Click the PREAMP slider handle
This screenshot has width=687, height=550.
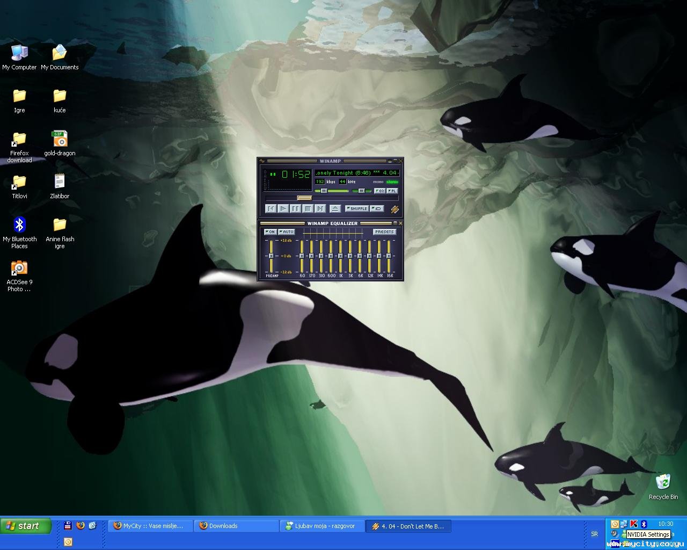pos(272,256)
